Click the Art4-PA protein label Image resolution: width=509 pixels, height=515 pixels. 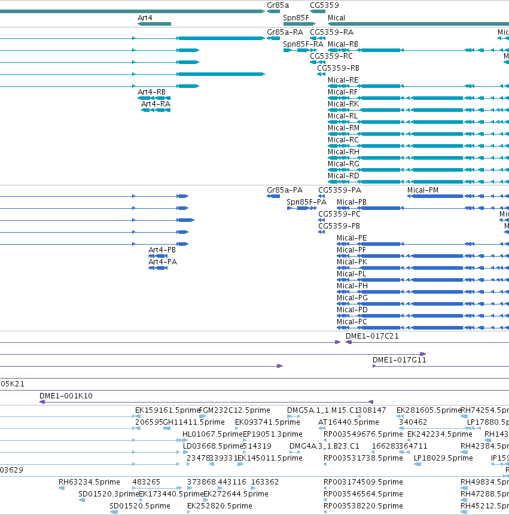(x=163, y=262)
